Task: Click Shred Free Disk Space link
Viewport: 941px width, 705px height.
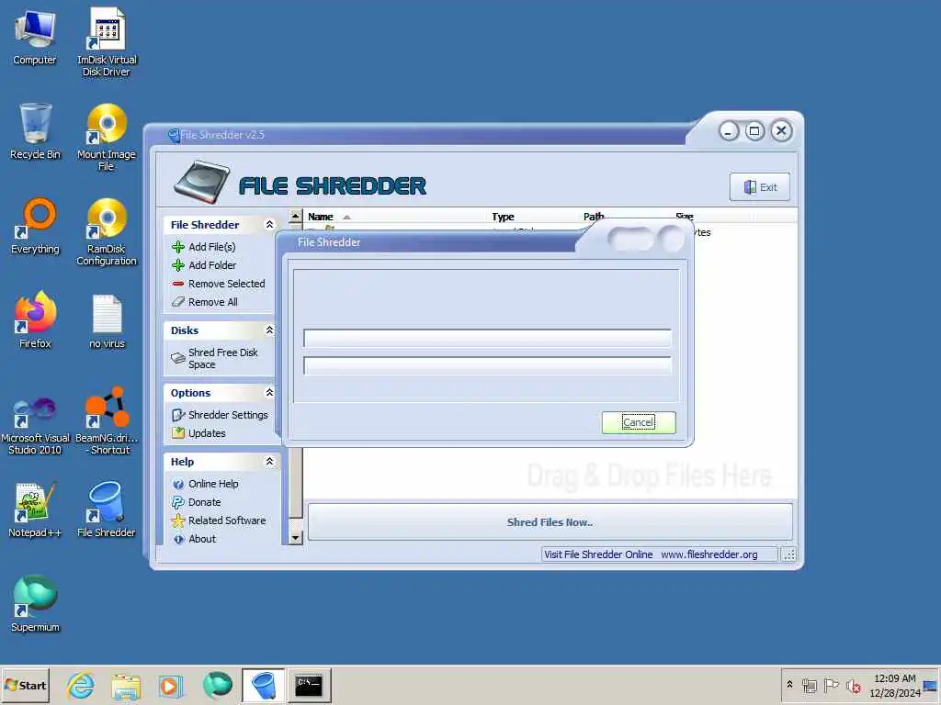Action: 222,359
